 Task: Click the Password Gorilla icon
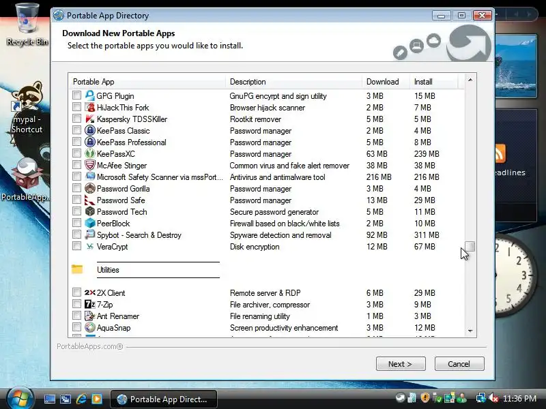90,189
